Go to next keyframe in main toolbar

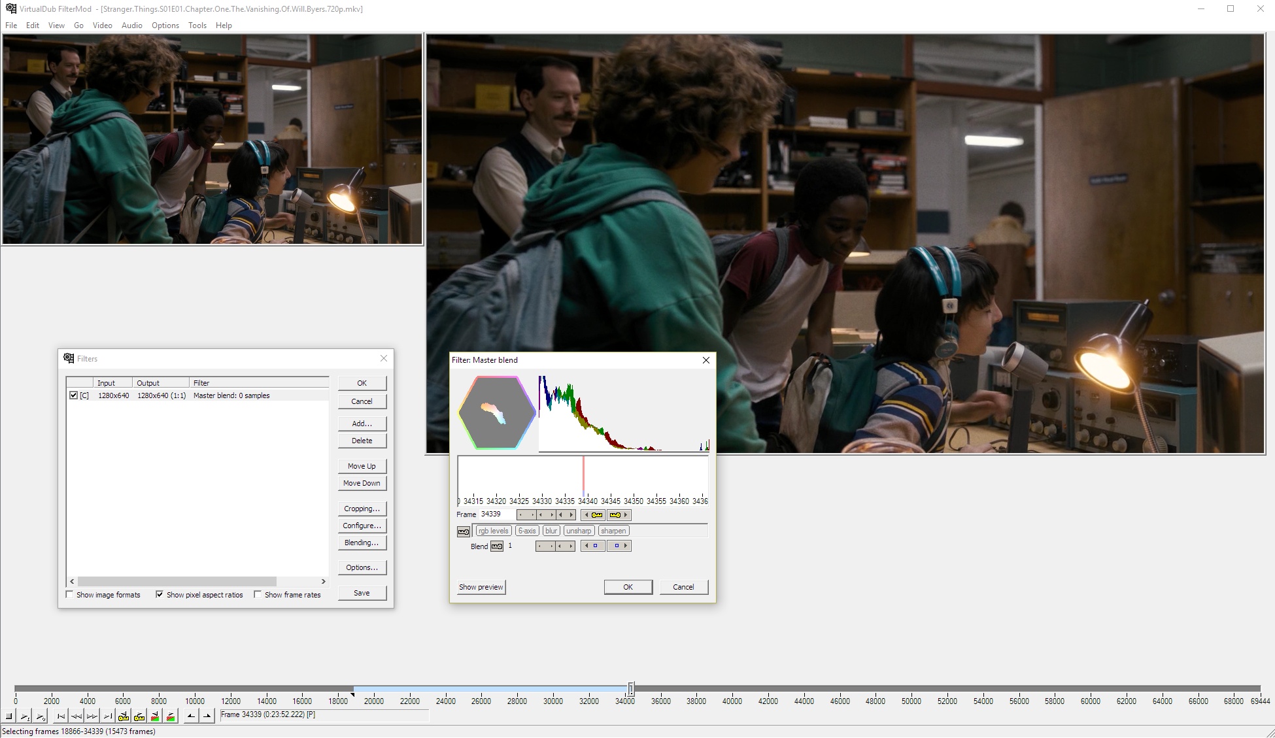pyautogui.click(x=139, y=716)
